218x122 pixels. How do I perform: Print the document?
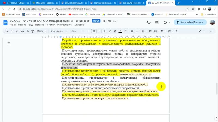(22, 31)
